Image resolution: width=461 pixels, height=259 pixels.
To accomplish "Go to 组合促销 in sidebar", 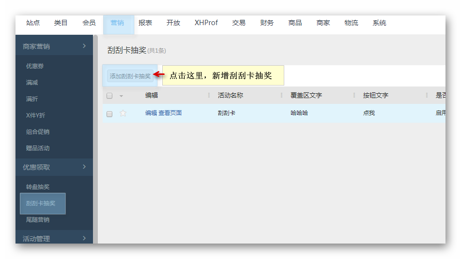I will pos(38,132).
